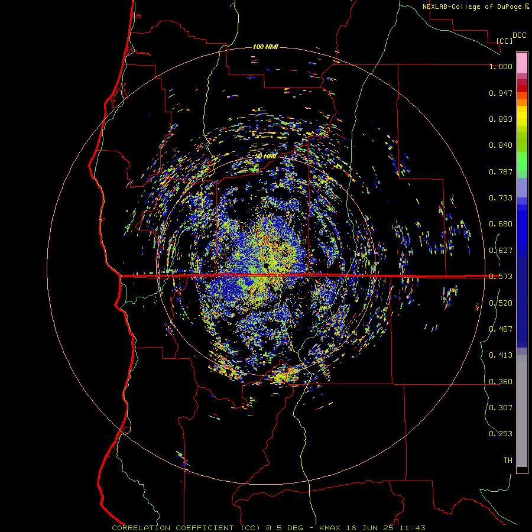
Task: Select the DCC label above the color scale
Action: tap(519, 35)
